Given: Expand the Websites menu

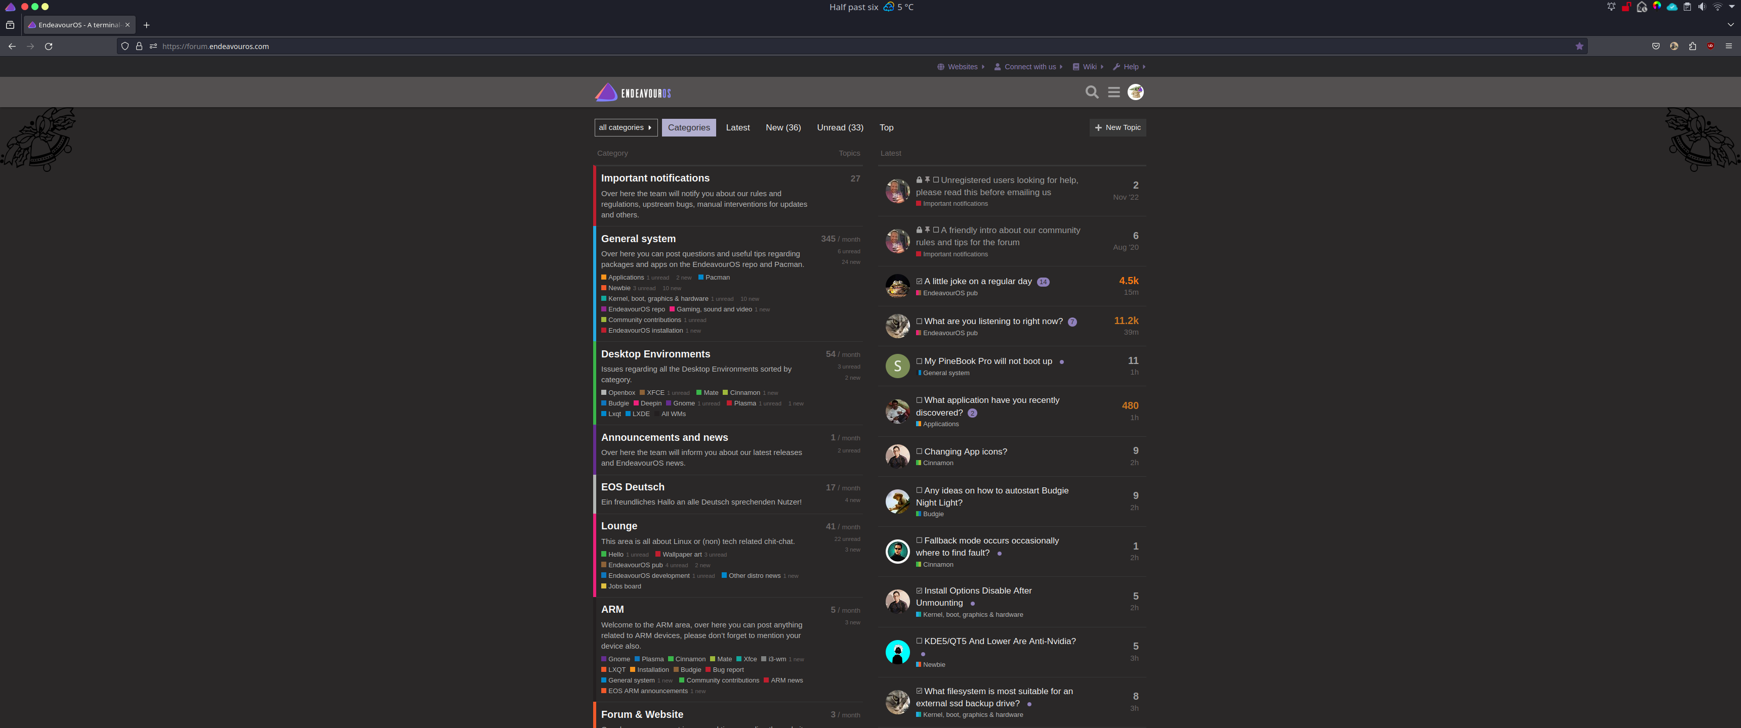Looking at the screenshot, I should pos(961,67).
